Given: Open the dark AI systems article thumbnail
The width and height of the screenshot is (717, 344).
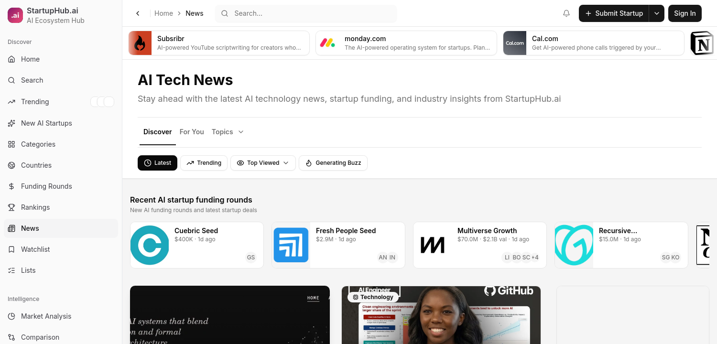Looking at the screenshot, I should (230, 315).
